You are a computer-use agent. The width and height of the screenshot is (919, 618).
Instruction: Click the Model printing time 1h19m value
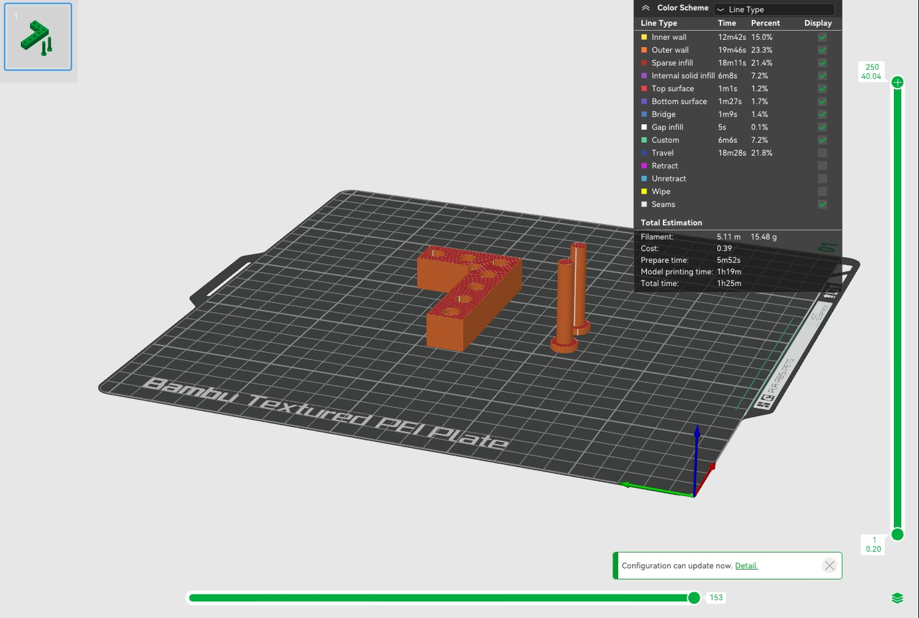tap(729, 272)
